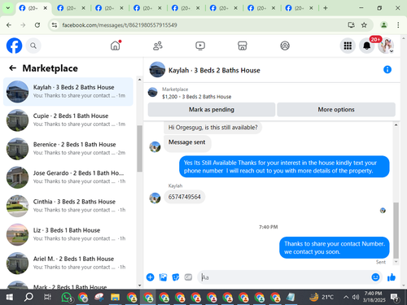Click the chat messages scrollbar thumb
Screen dimensions: 407x305
click(x=396, y=230)
